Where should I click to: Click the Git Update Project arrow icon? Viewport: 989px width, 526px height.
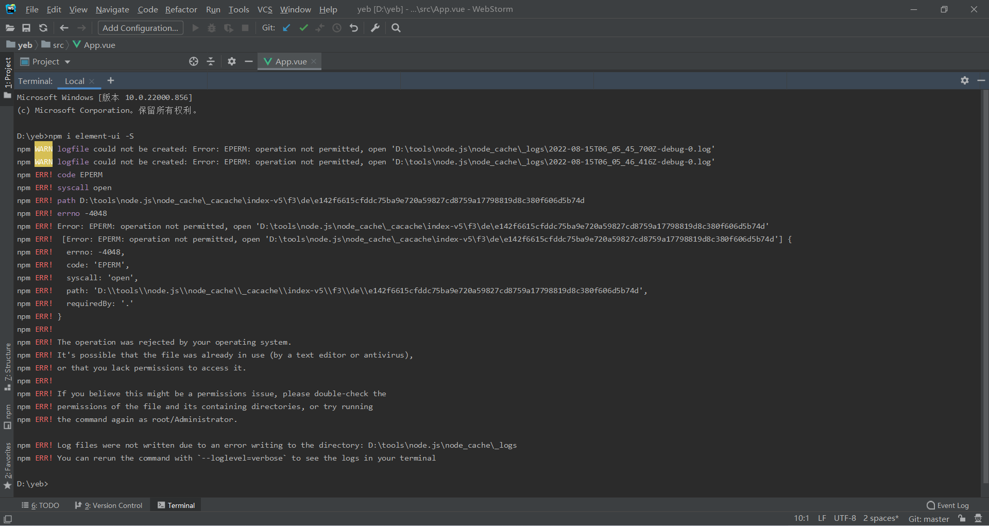(286, 28)
